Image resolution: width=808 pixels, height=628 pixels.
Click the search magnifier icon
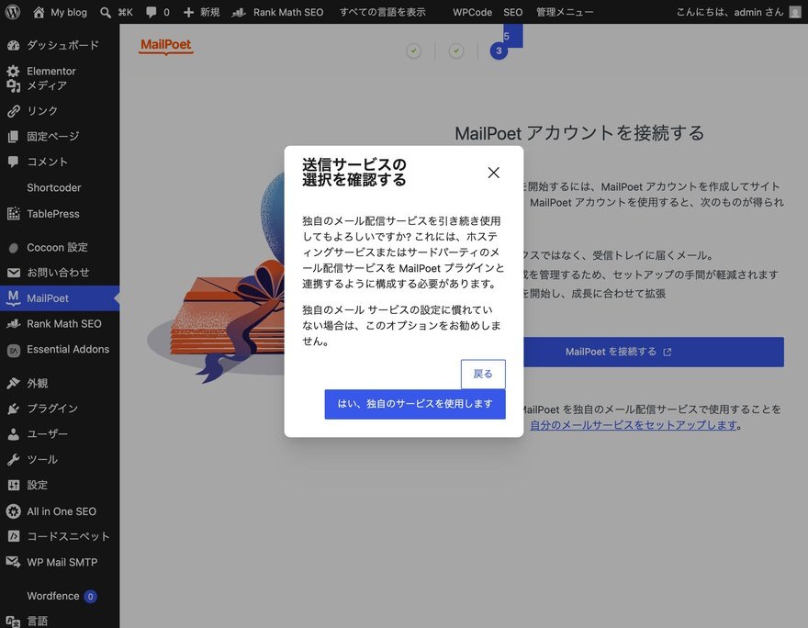[105, 12]
